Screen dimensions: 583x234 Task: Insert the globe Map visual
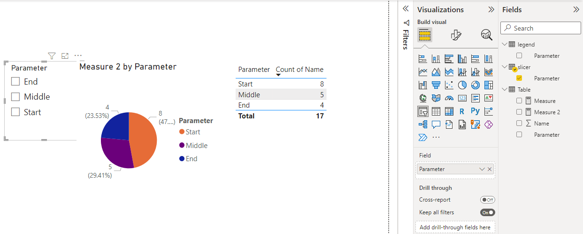click(x=422, y=98)
